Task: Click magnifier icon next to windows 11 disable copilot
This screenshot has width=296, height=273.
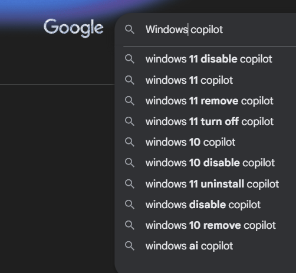Action: (x=130, y=59)
